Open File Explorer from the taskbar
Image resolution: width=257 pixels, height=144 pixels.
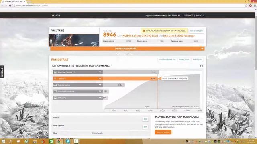pos(35,141)
